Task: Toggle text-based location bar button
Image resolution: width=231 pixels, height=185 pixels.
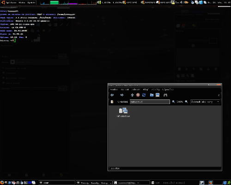Action: click(112, 102)
